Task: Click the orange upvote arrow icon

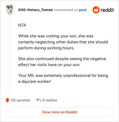Action: [x=7, y=100]
